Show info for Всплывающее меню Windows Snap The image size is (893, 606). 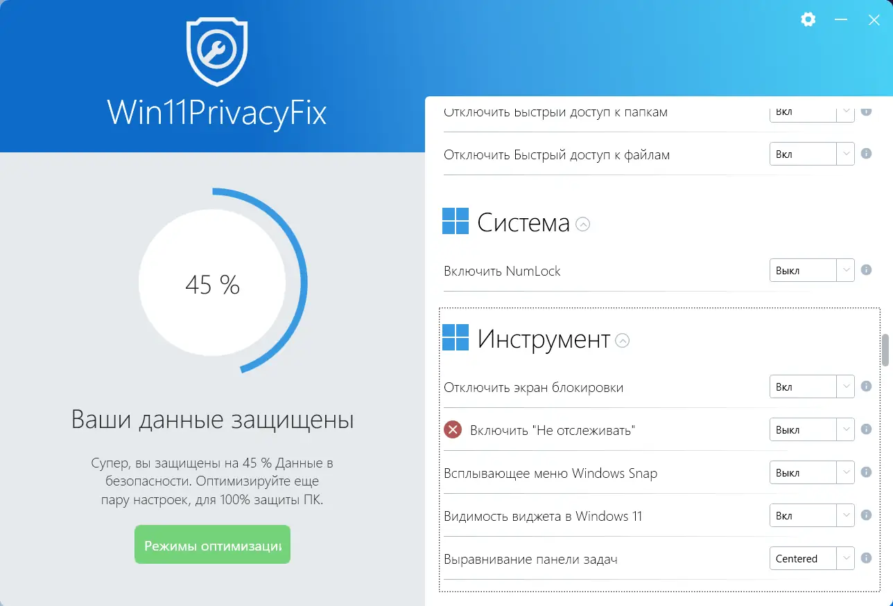coord(866,472)
